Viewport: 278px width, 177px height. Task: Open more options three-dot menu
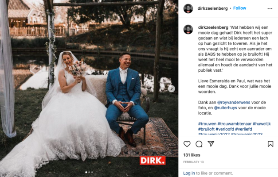pos(270,8)
